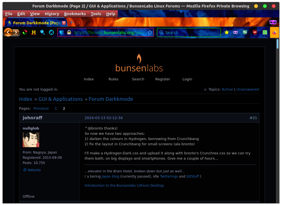Open post timestamp 2024-03-13 02:12:34 permalink

pos(104,118)
